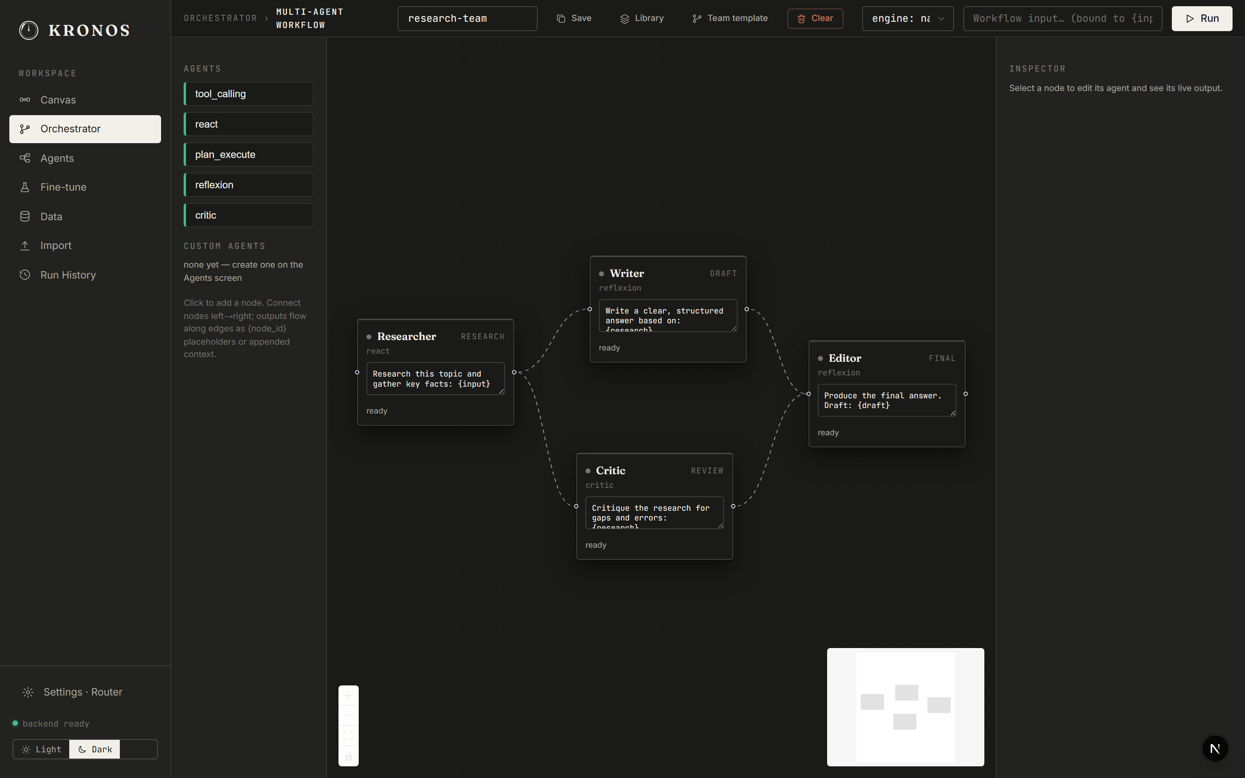This screenshot has width=1245, height=778.
Task: Load the Team template
Action: click(730, 19)
